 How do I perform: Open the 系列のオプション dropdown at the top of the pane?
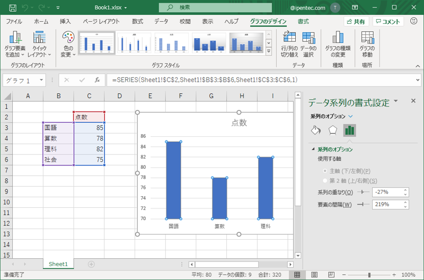pyautogui.click(x=350, y=116)
